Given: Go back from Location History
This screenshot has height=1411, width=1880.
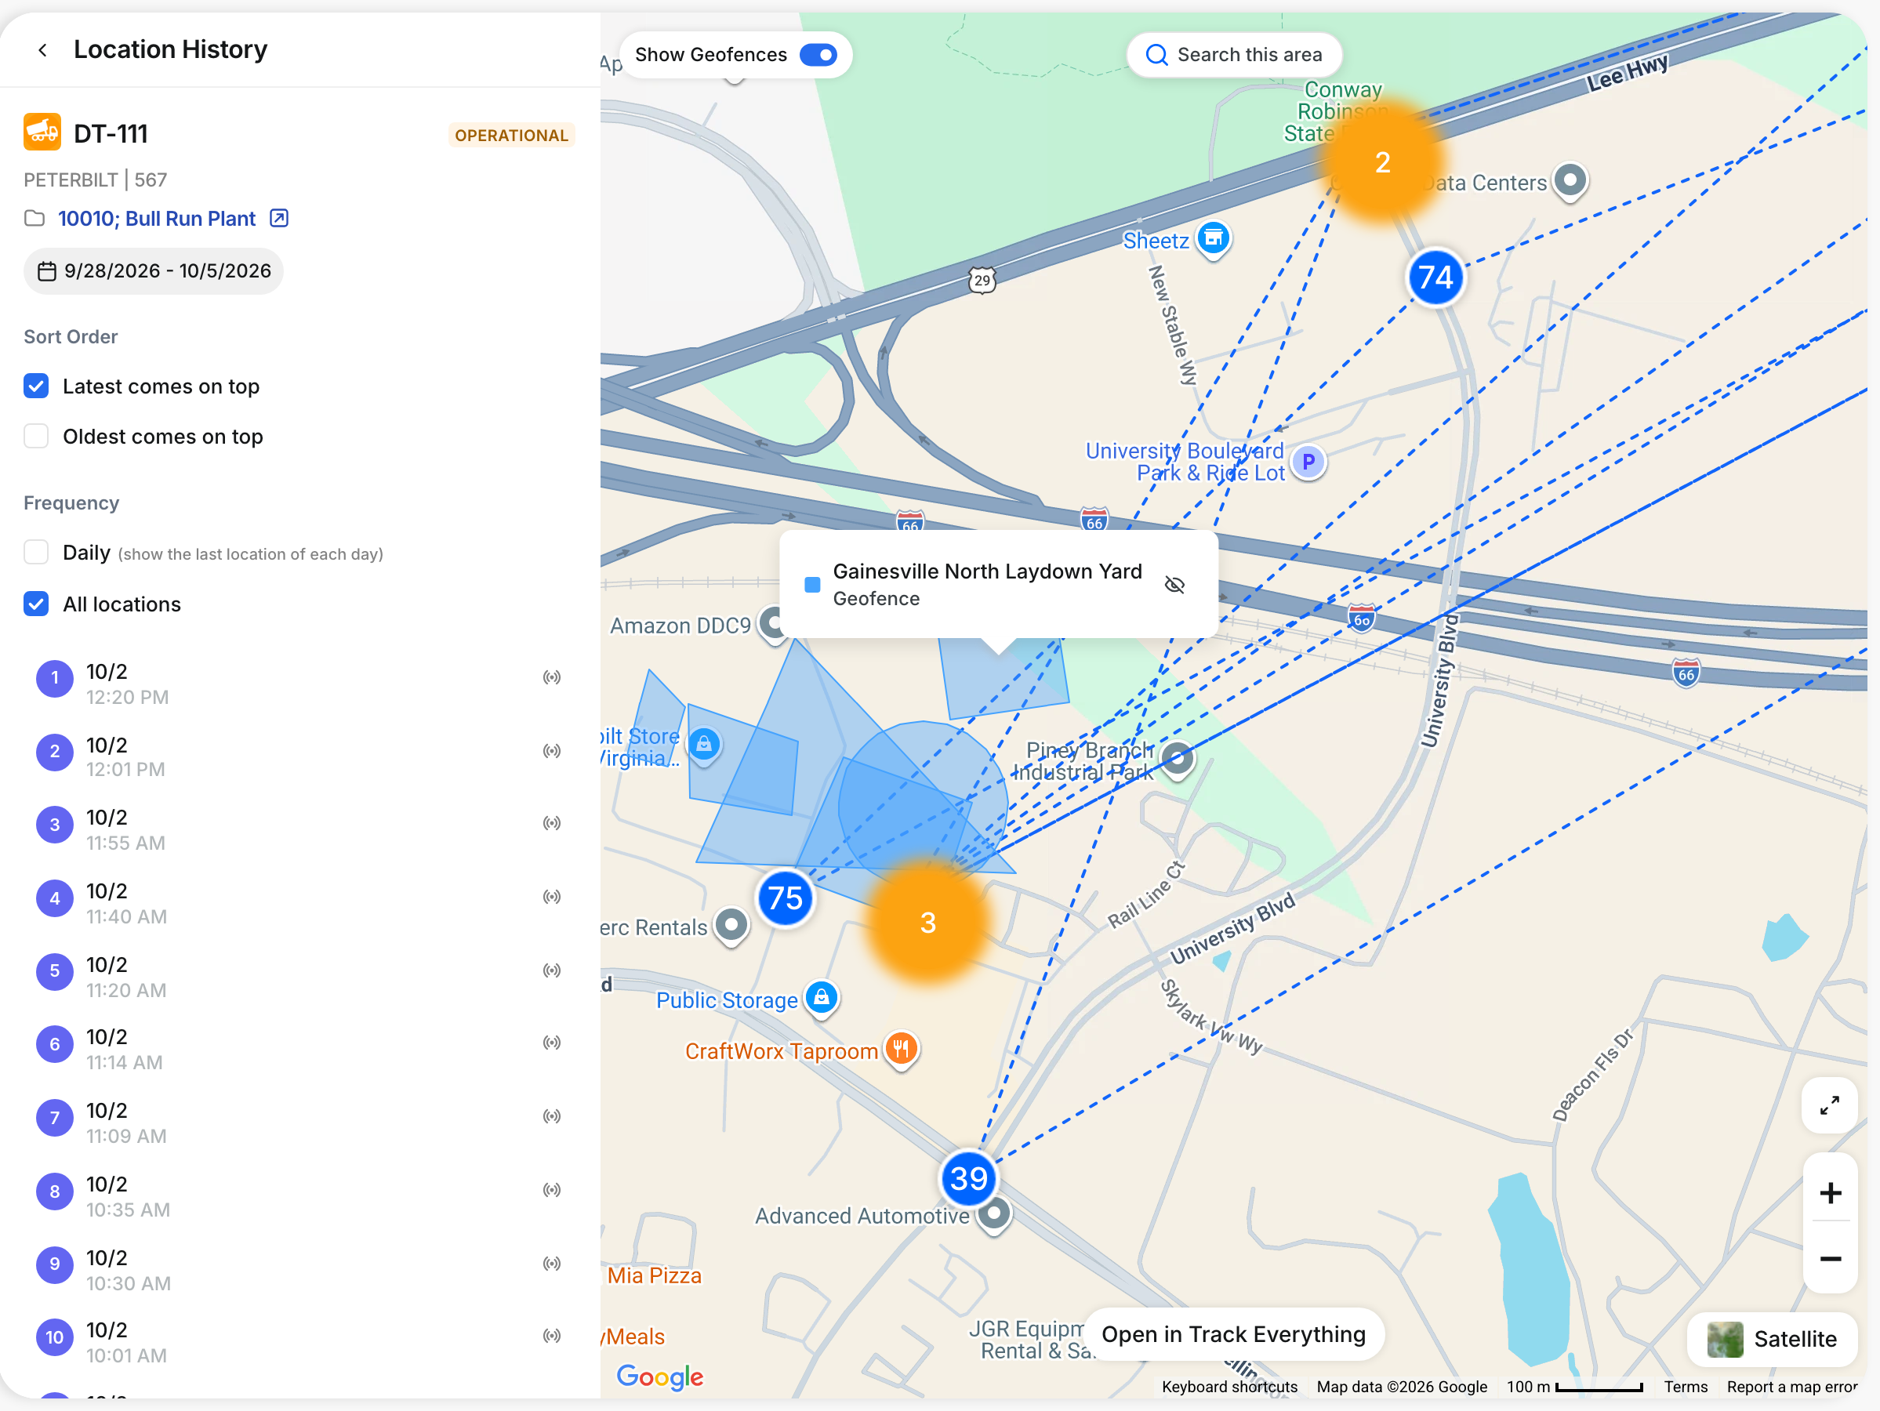Looking at the screenshot, I should tap(42, 50).
